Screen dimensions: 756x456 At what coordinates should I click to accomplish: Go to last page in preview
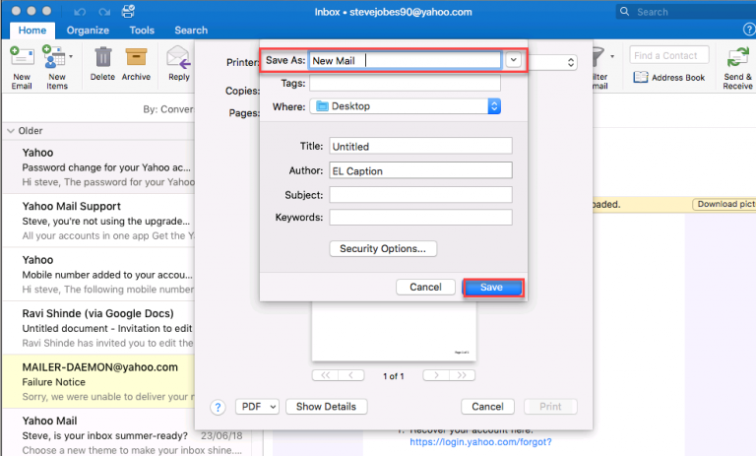[x=462, y=375]
